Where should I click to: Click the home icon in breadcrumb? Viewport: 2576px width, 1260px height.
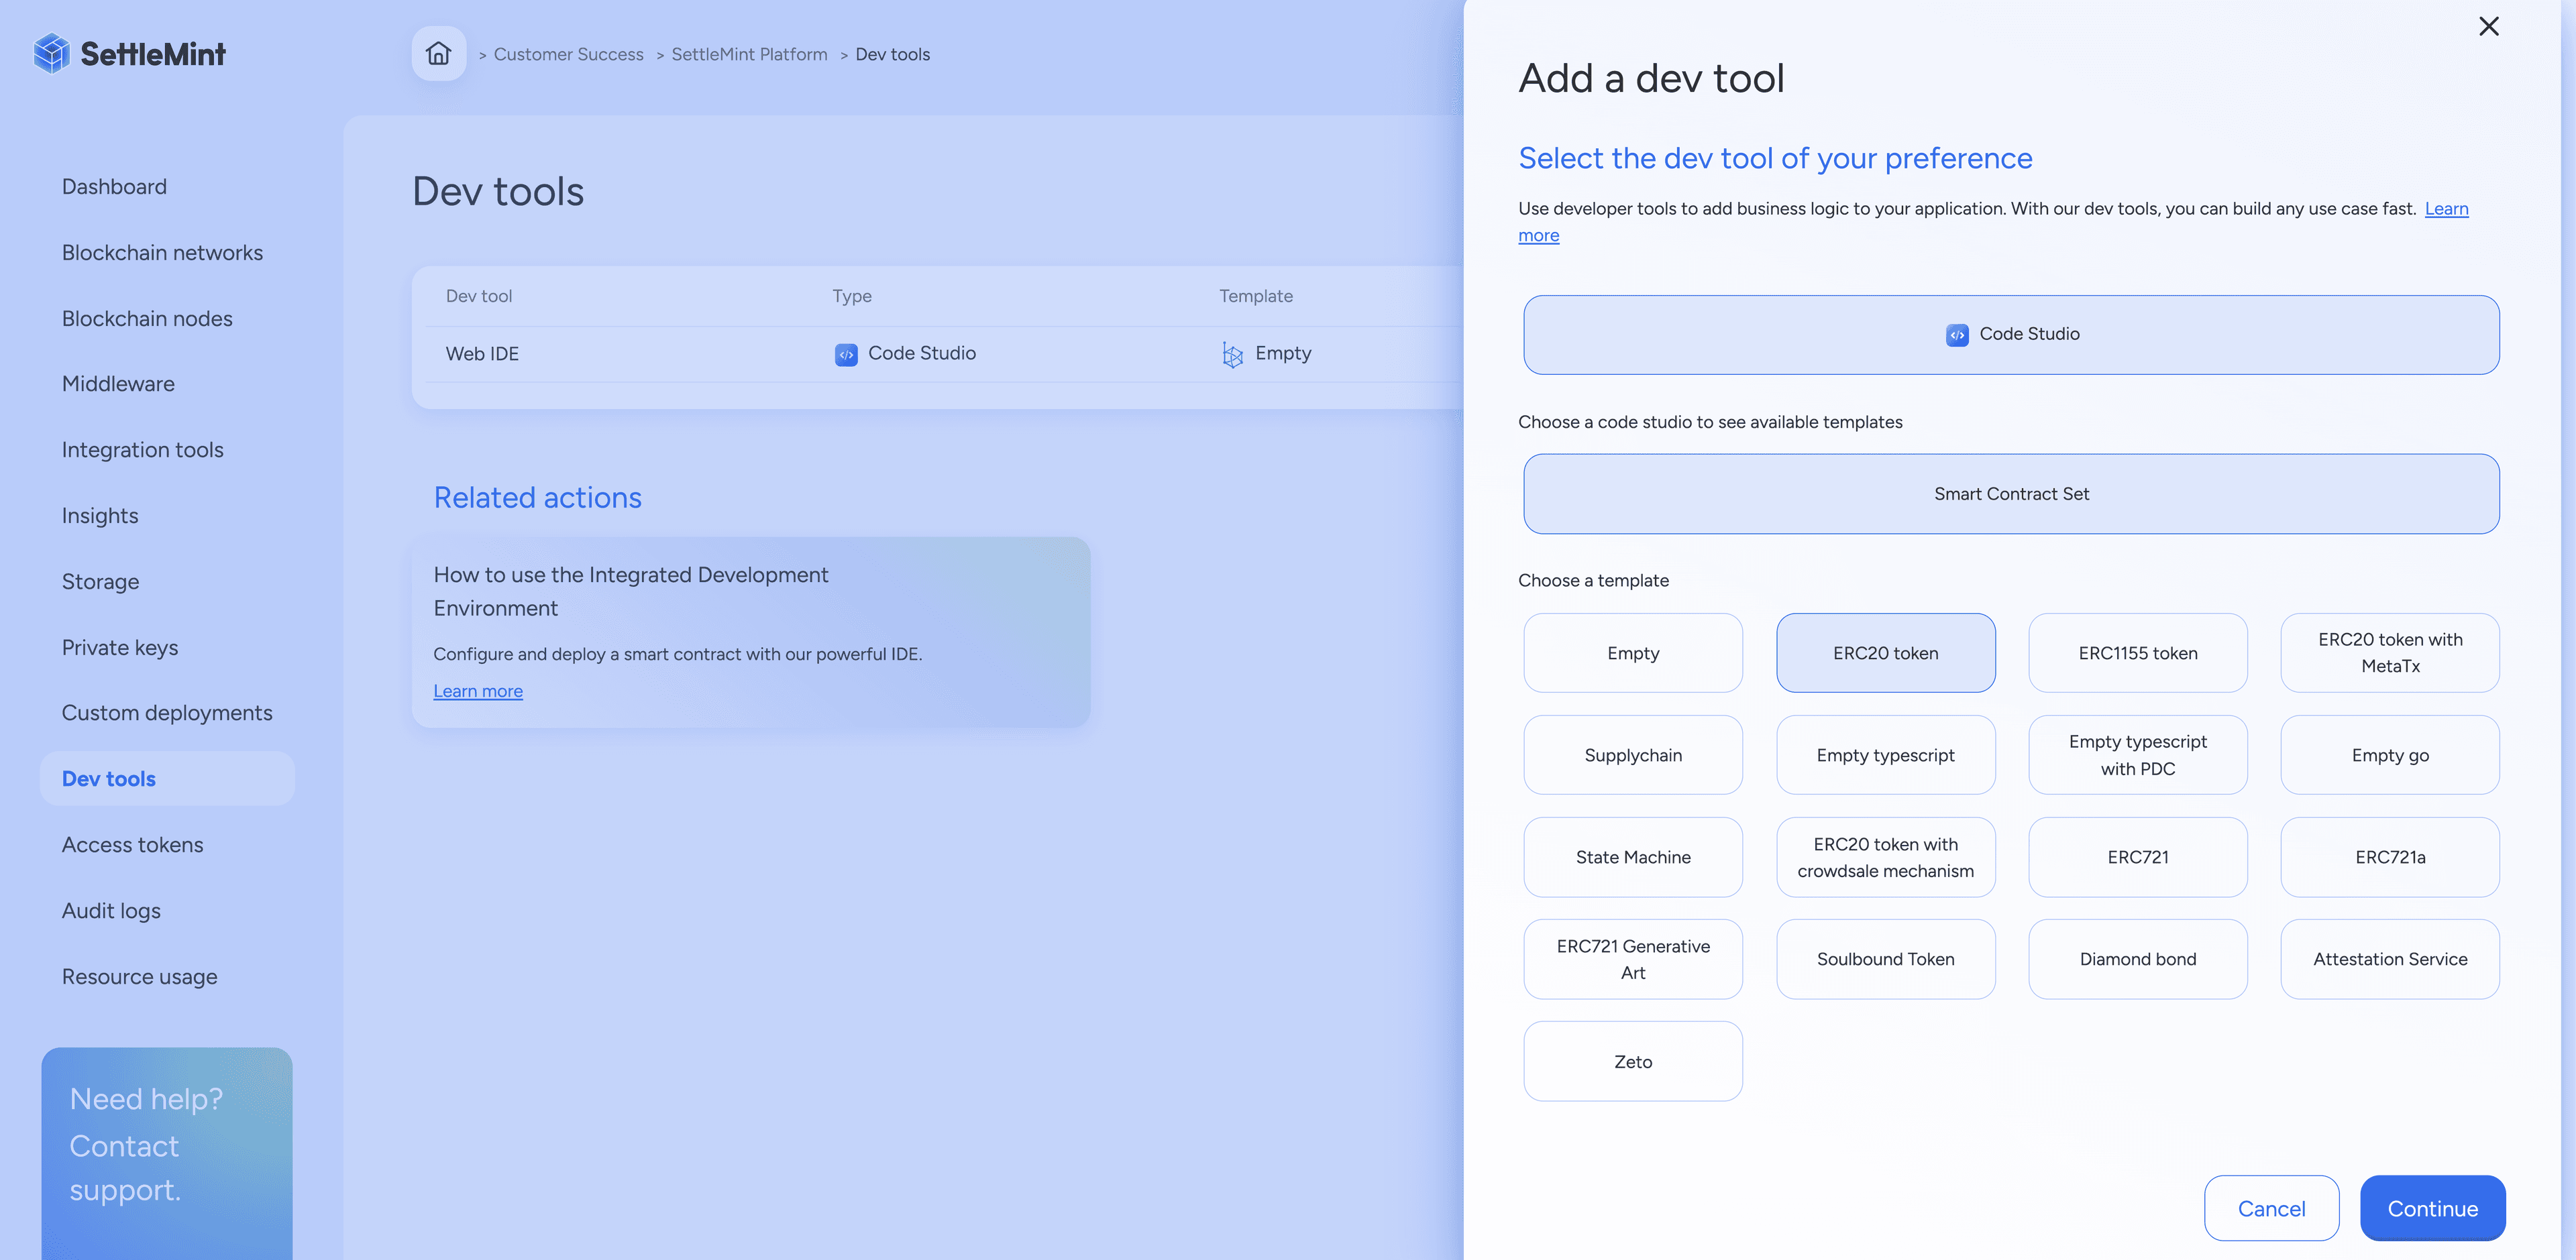(438, 54)
